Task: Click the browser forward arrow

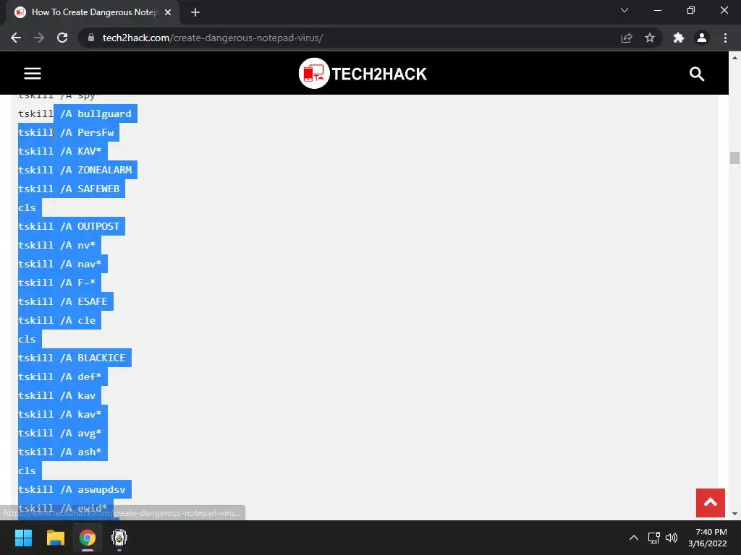Action: point(39,38)
